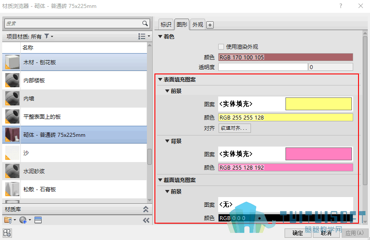Click the bottom-left material editor icon
Image resolution: width=370 pixels, height=240 pixels.
(x=8, y=233)
